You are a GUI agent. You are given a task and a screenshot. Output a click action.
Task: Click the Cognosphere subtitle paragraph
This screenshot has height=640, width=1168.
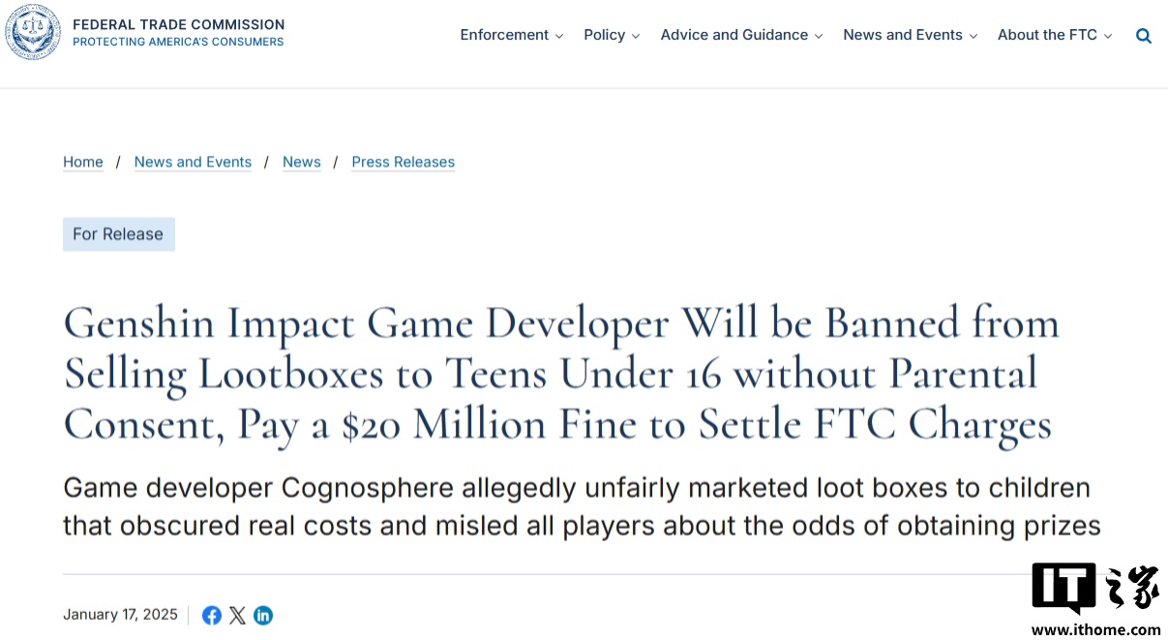point(581,506)
